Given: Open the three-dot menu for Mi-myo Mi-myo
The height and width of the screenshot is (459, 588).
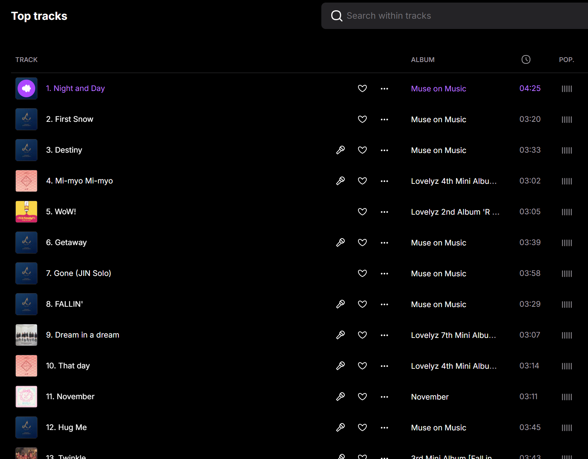Looking at the screenshot, I should coord(384,181).
